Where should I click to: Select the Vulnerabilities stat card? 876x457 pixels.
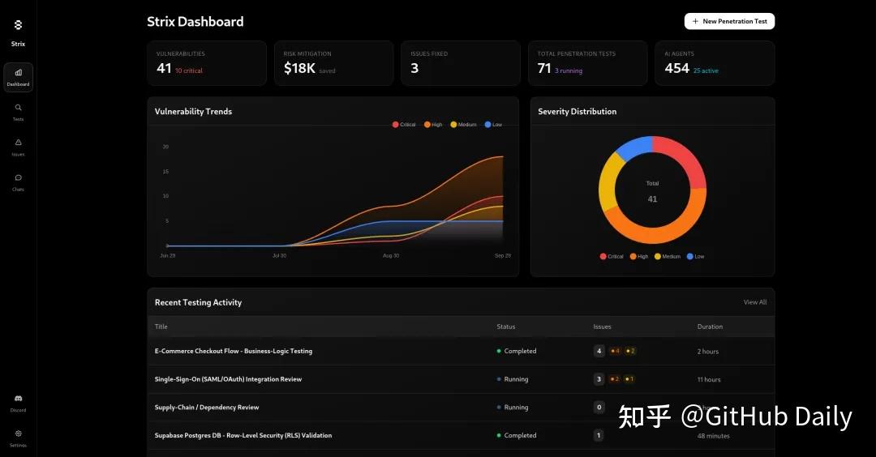pos(207,63)
